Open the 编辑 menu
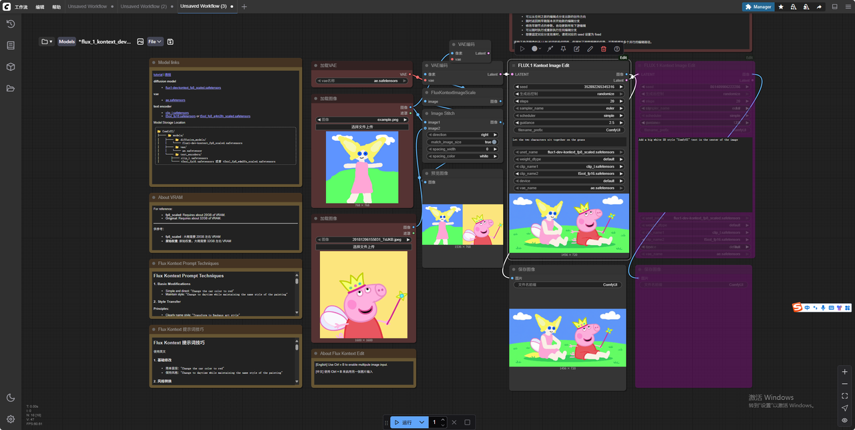 40,7
